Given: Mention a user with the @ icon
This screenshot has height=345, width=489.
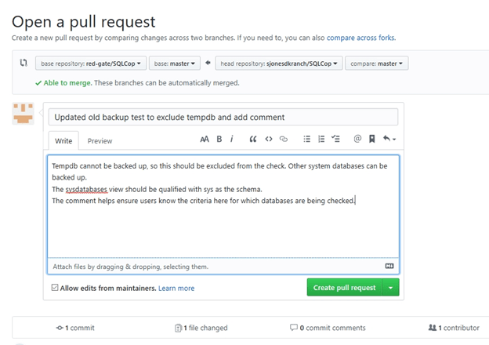Looking at the screenshot, I should tap(357, 139).
